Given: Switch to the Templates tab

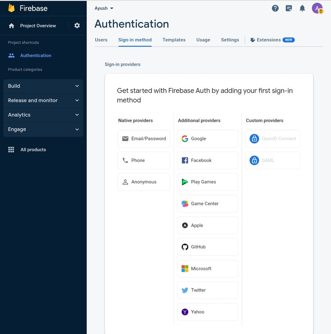Looking at the screenshot, I should click(174, 40).
